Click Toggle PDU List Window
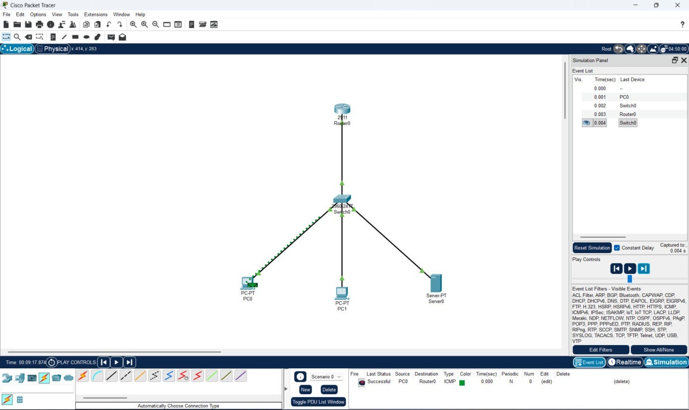 pos(318,402)
